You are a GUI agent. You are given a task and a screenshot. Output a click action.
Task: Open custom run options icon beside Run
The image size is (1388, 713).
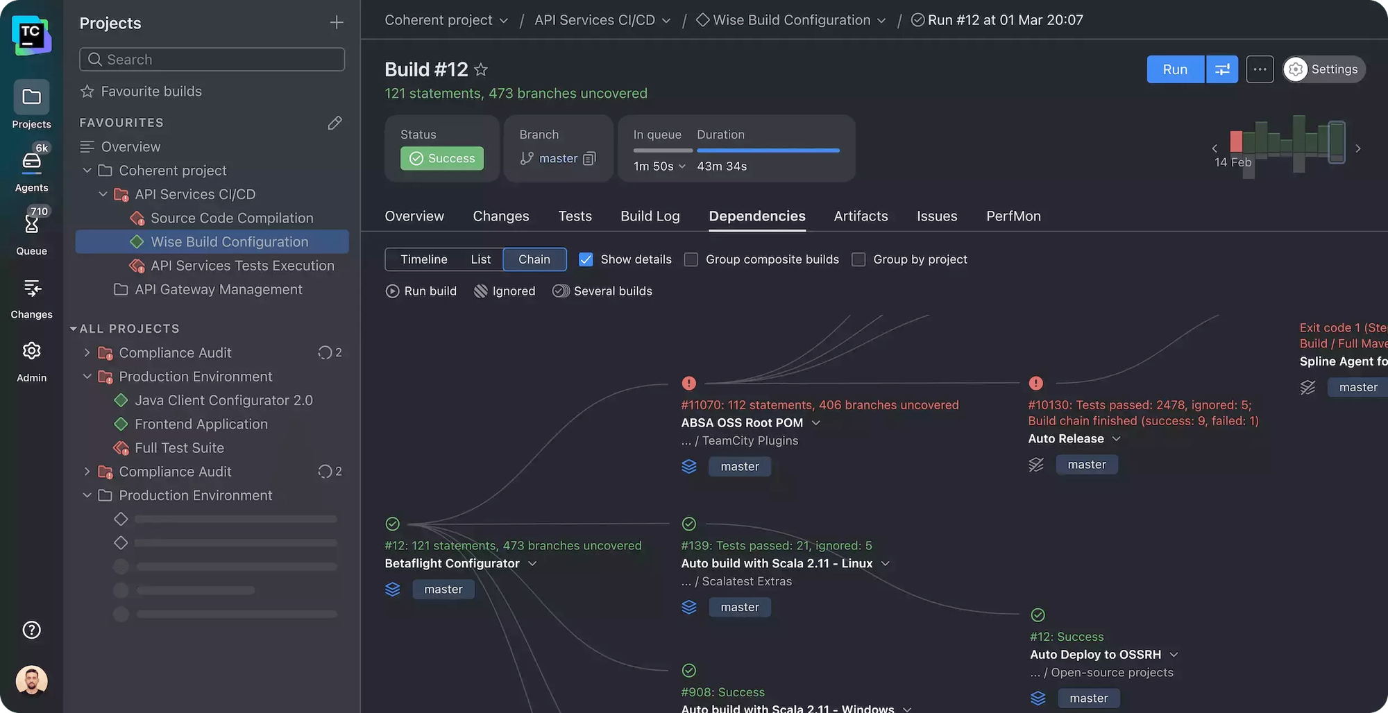(1222, 69)
